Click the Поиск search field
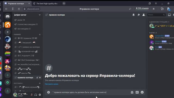The height and width of the screenshot is (98, 174). point(156,15)
